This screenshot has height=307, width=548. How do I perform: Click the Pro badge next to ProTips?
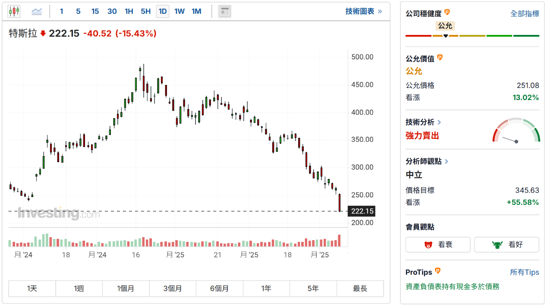(438, 271)
